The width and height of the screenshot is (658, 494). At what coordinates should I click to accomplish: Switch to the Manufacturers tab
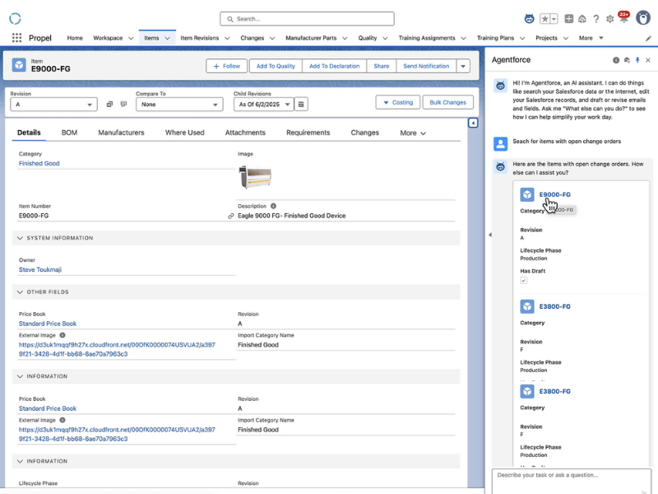pos(121,133)
